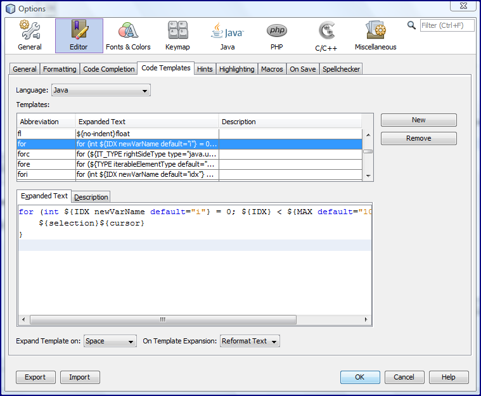The height and width of the screenshot is (396, 481).
Task: Switch to the Formatting tab
Action: [60, 69]
